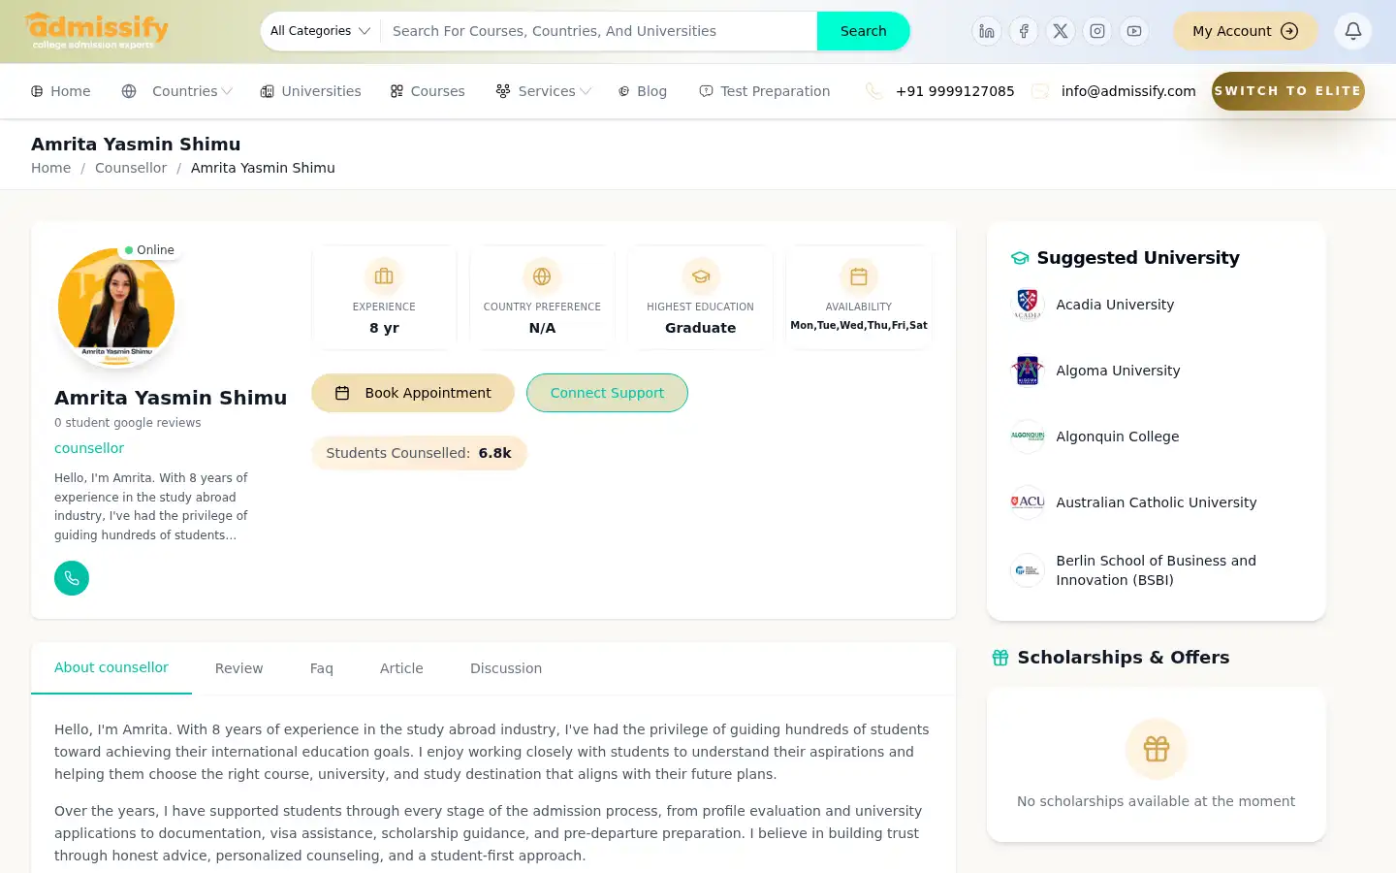Click the availability days Mon,Tue,Wed,Thu,Fri,Sat
Viewport: 1396px width, 873px height.
click(x=859, y=326)
